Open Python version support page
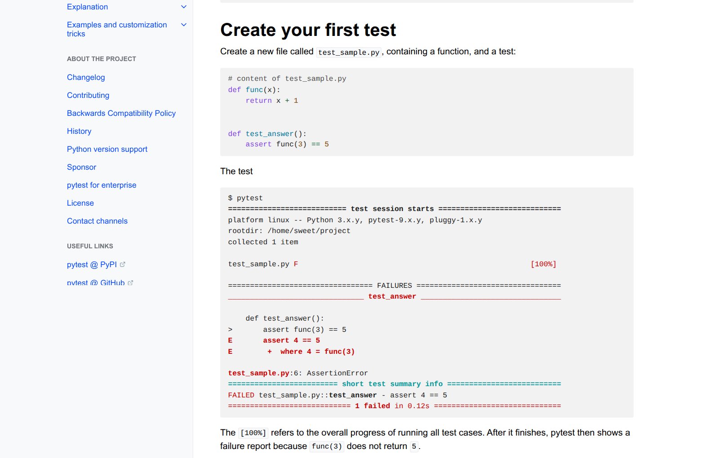719x458 pixels. (107, 149)
